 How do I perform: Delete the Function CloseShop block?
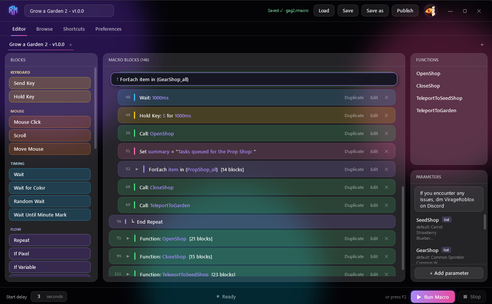point(386,257)
